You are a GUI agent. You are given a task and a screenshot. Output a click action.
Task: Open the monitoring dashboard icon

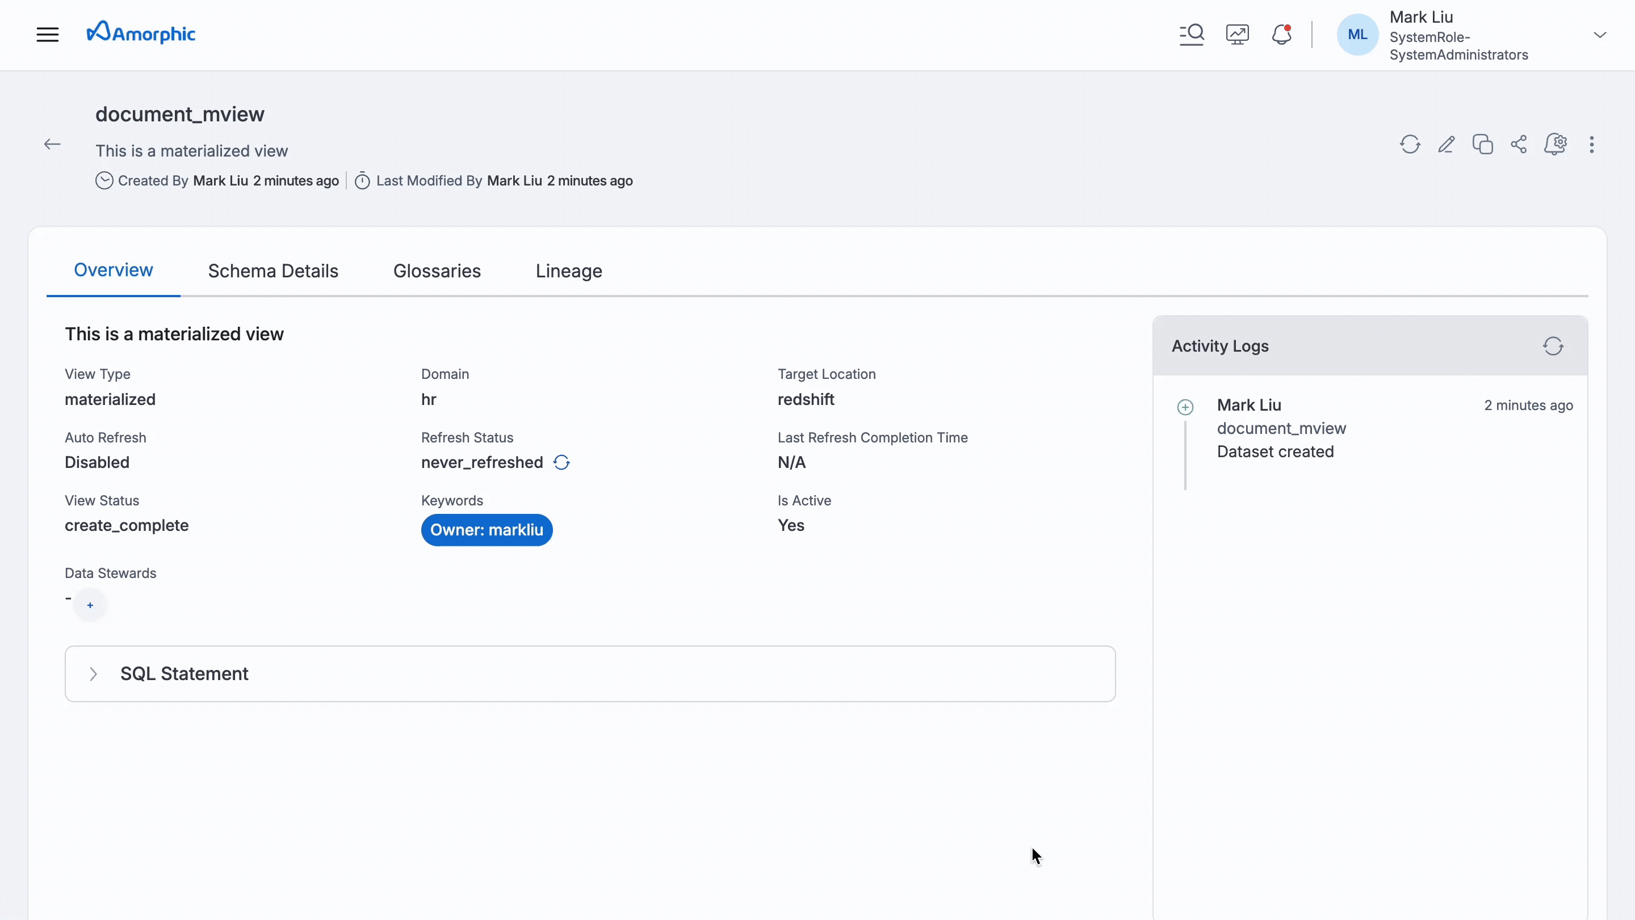(1237, 34)
